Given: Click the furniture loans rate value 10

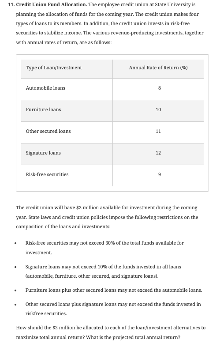Looking at the screenshot, I should 158,110.
